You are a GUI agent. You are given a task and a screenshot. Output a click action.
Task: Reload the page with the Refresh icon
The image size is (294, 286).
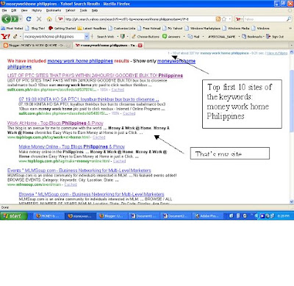(29, 19)
